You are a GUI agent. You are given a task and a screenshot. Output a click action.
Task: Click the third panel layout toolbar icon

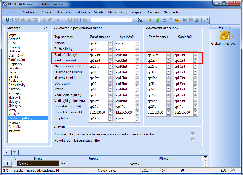point(197,20)
